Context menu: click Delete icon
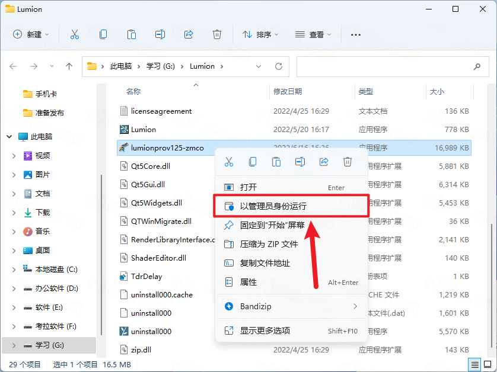Screen dimensions: 497x372 coord(348,162)
